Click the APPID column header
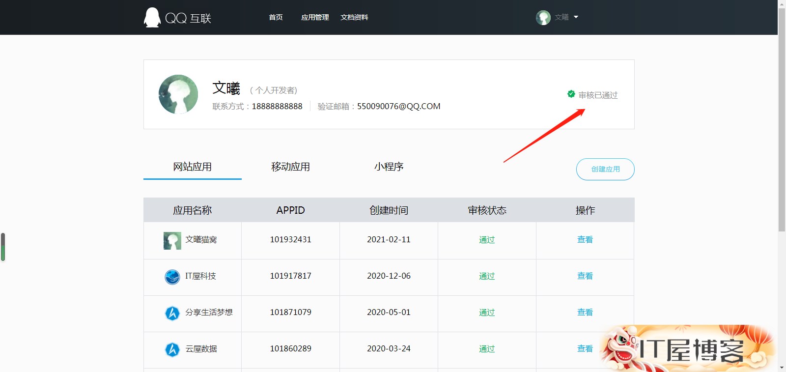Screen dimensions: 786x372 point(291,210)
